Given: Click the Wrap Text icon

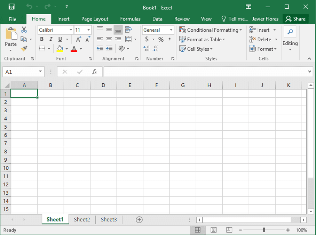Looking at the screenshot, I should click(128, 30).
